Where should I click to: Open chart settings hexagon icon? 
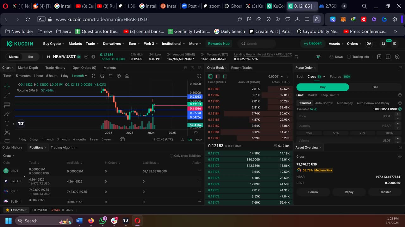[x=119, y=76]
